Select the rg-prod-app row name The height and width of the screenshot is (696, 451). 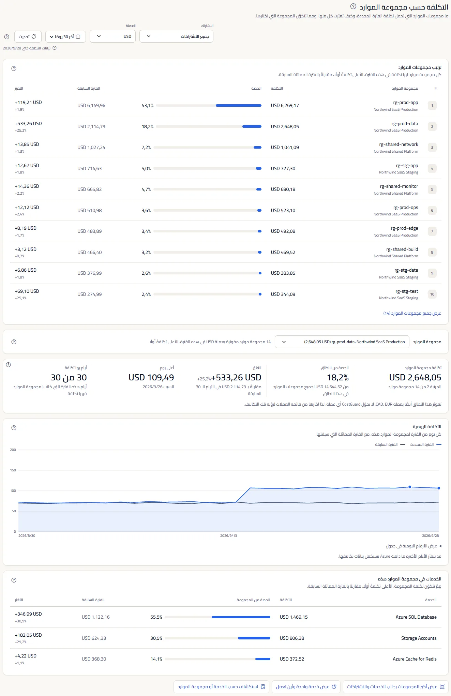[405, 103]
